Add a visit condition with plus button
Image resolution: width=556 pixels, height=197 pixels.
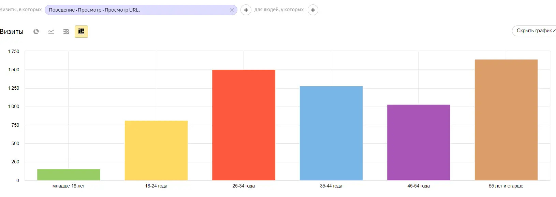pyautogui.click(x=246, y=10)
